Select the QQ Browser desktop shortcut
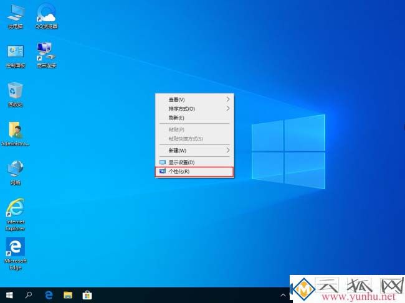 click(47, 16)
